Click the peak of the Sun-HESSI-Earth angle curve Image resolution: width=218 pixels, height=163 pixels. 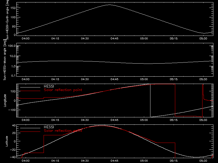(x=109, y=5)
